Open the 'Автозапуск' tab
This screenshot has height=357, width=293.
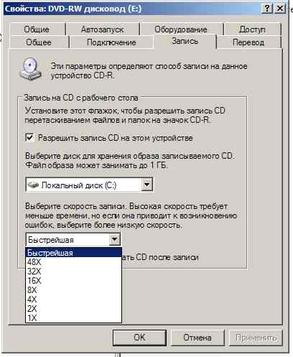[x=103, y=29]
